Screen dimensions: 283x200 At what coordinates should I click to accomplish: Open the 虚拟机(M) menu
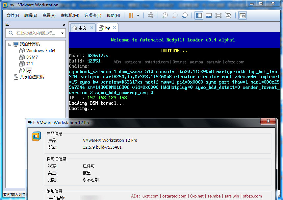tap(70, 15)
